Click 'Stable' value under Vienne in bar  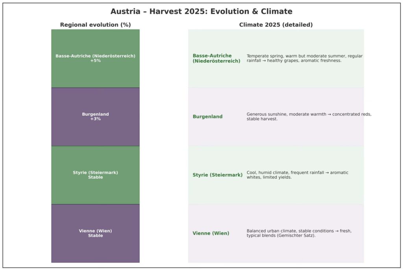point(95,236)
